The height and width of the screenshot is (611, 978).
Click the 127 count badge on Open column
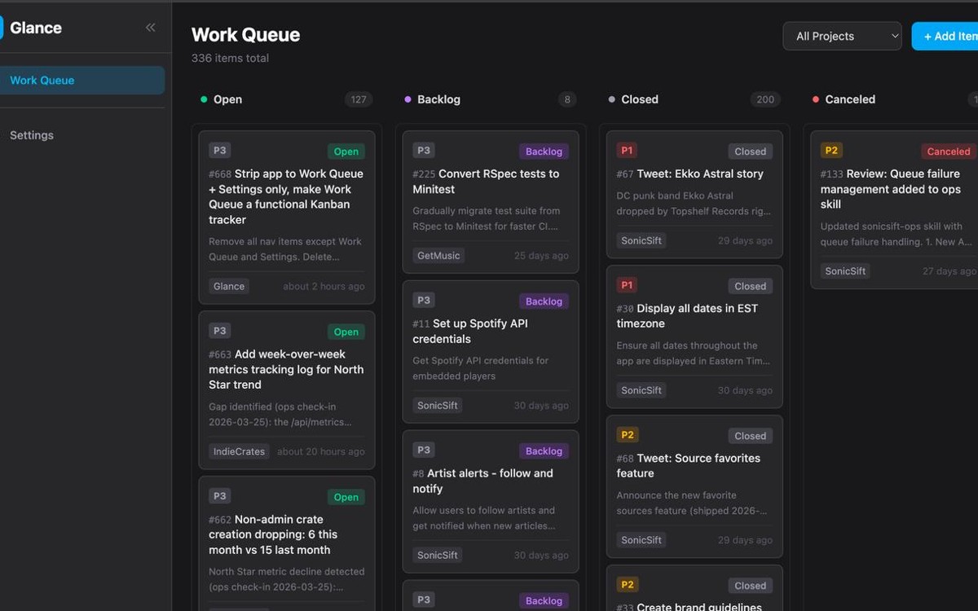[359, 99]
